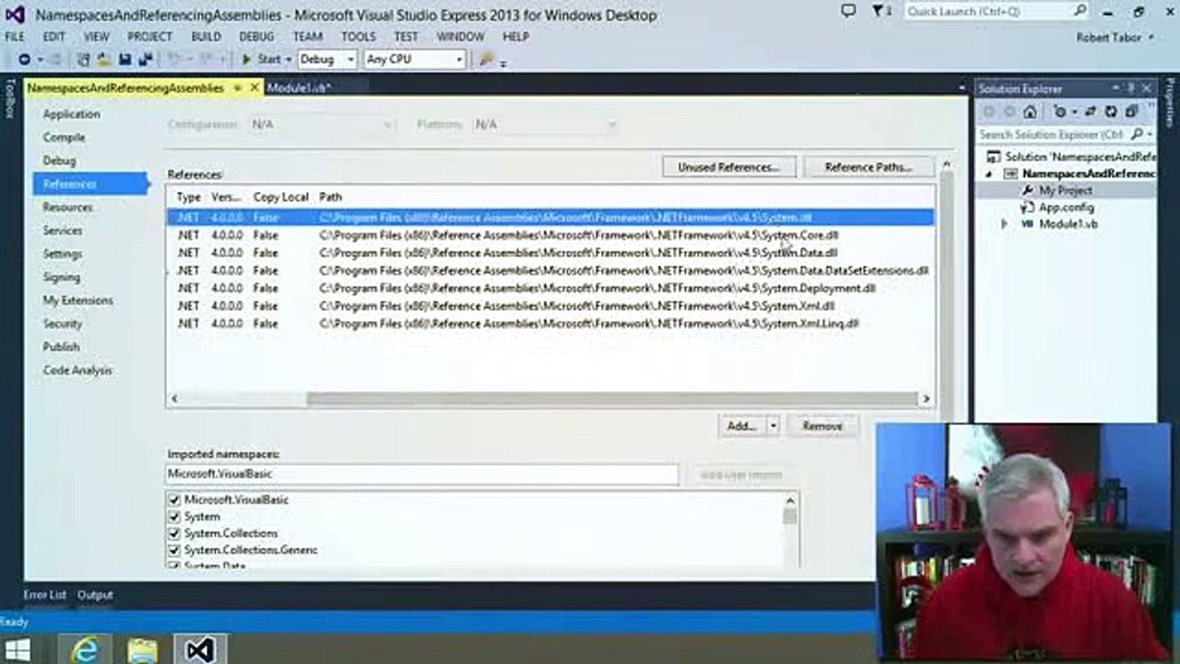Click the Imported namespaces text field
Screen dimensions: 1180x664
point(422,474)
